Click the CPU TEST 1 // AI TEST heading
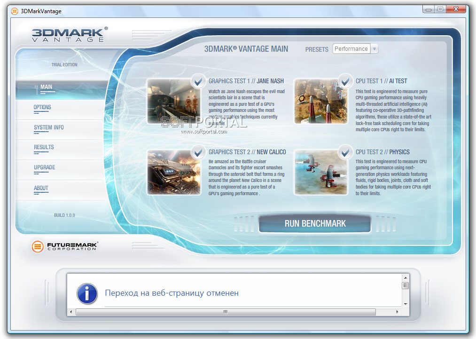Viewport: 476px width, 339px height. point(381,81)
